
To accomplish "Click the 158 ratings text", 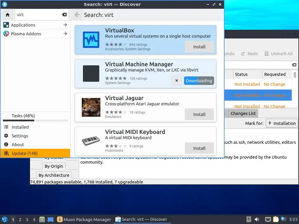I will click(x=138, y=78).
